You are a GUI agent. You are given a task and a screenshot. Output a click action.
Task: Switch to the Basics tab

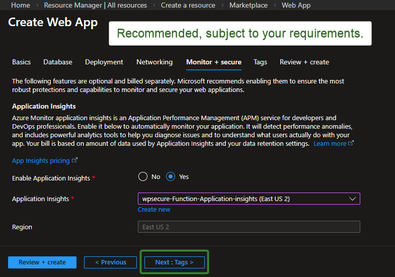[21, 62]
